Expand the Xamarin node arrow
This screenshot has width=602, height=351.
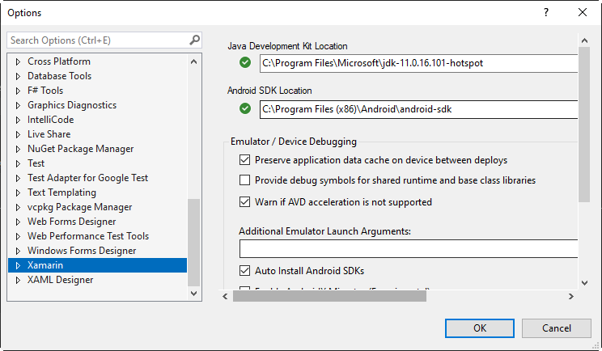(18, 265)
